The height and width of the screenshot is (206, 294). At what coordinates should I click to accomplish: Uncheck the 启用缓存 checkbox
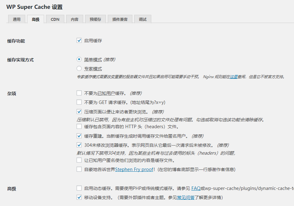(x=79, y=41)
